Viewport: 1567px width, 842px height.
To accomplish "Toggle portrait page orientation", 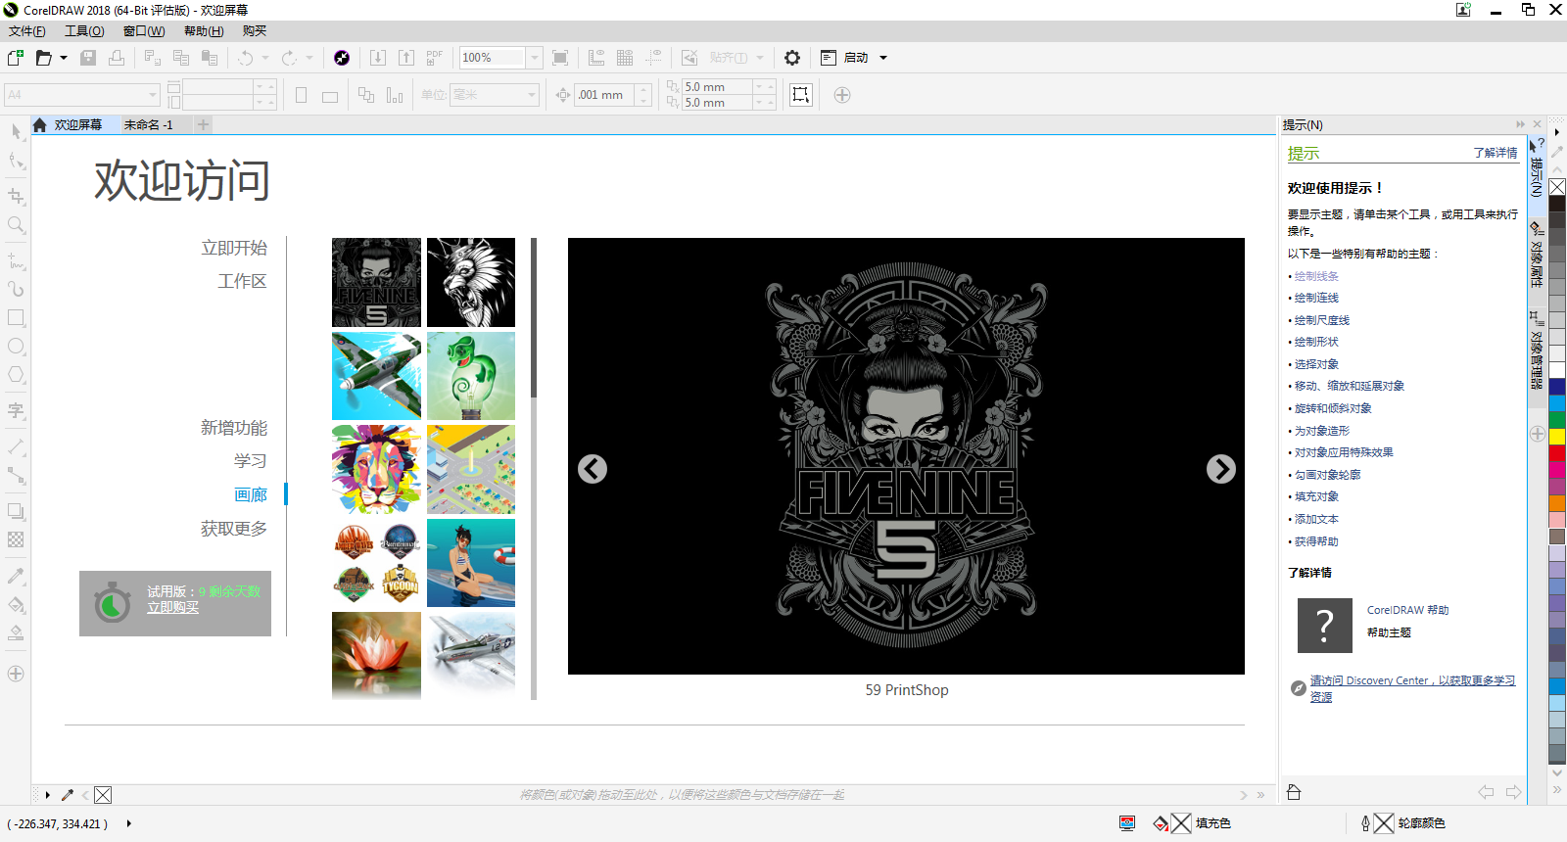I will point(302,95).
